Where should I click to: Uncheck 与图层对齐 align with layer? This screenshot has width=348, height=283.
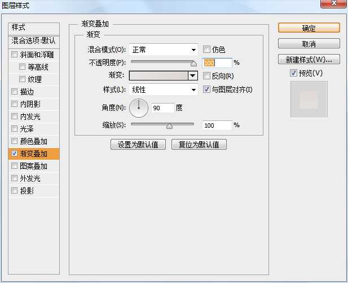[206, 89]
